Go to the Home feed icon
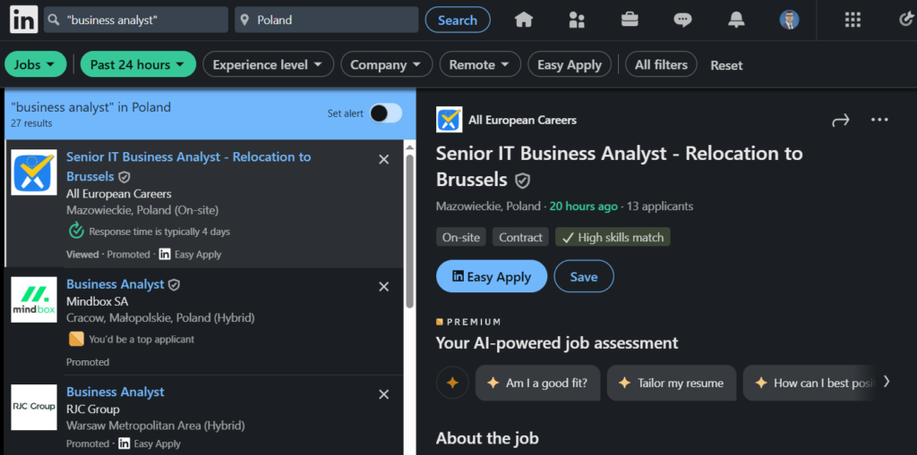917x455 pixels. click(x=523, y=20)
